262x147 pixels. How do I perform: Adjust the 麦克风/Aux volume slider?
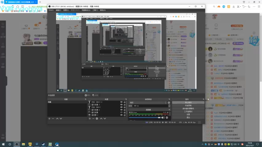tap(144, 118)
